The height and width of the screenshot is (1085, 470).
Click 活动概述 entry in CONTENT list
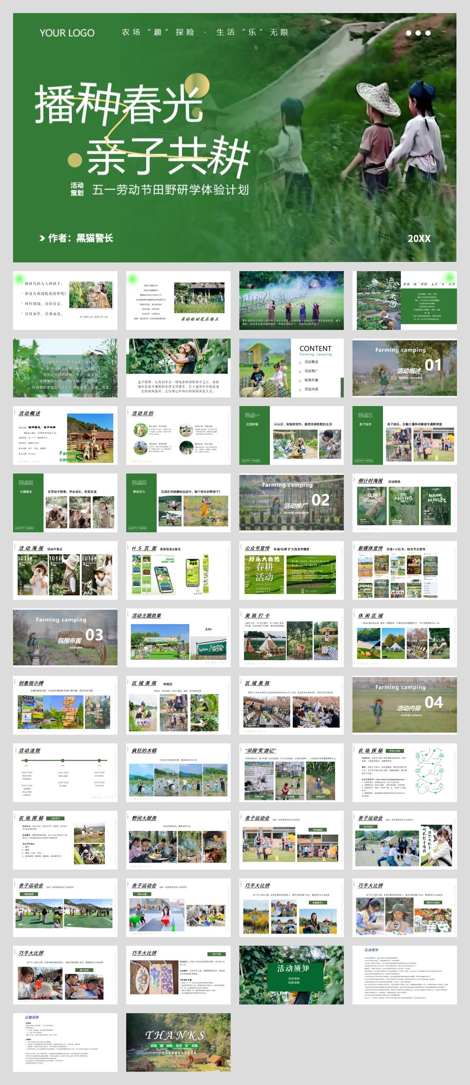click(x=311, y=362)
